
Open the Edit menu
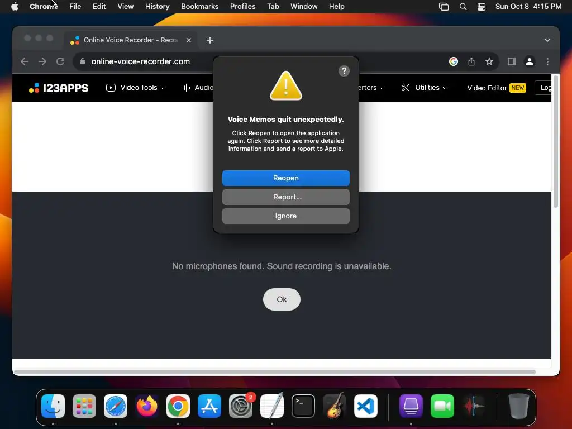point(99,7)
